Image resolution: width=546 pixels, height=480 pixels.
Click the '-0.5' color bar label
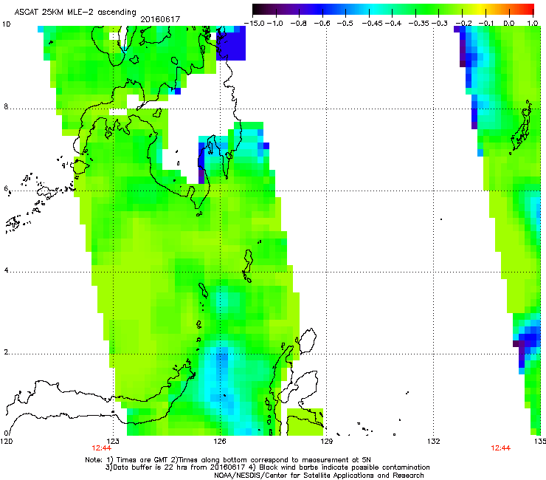345,24
